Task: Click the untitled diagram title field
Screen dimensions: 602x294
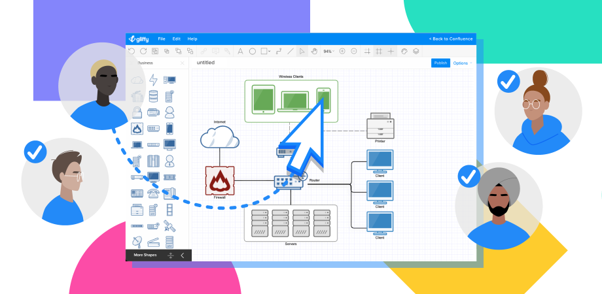Action: [205, 63]
